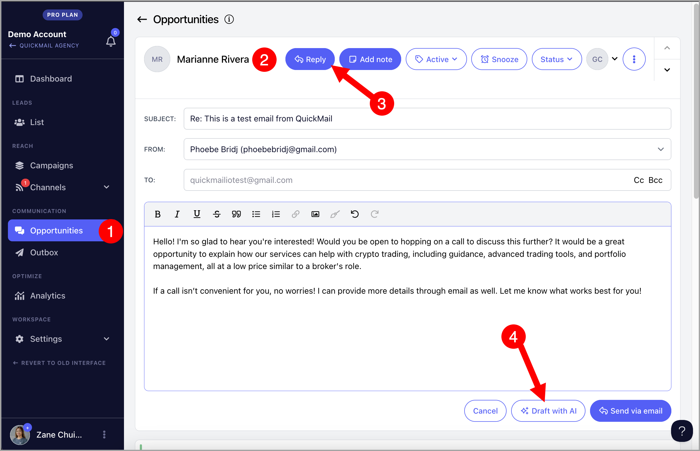Screen dimensions: 700x451
Task: Open the three-dot more options menu for Marianne Rivera
Action: pos(634,59)
